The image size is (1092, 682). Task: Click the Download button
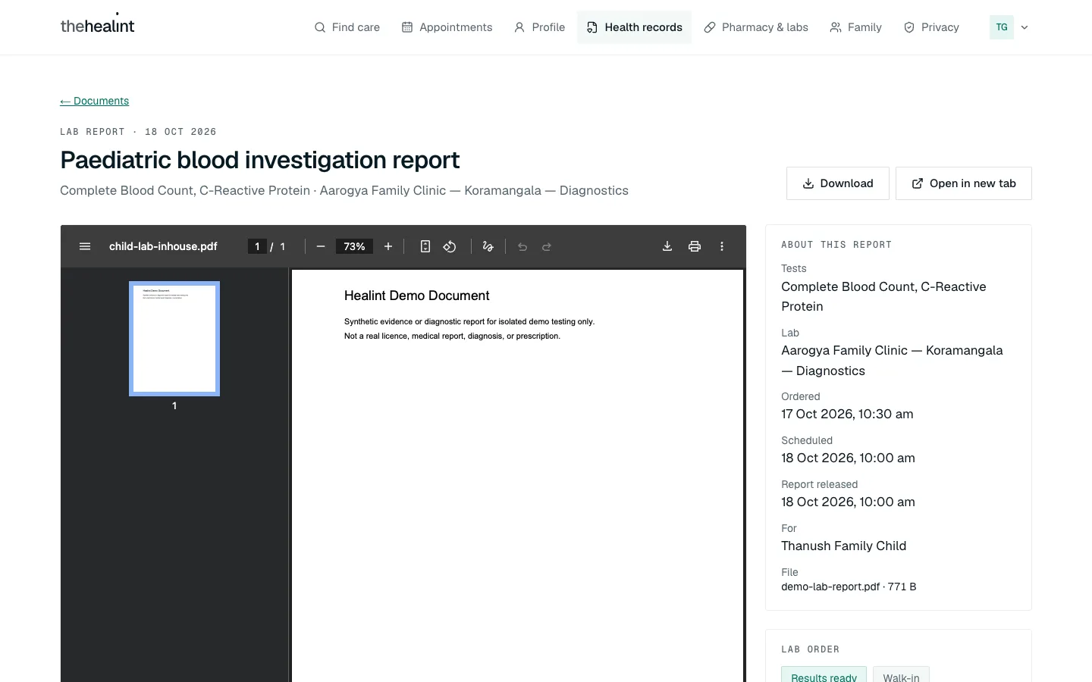(x=838, y=183)
